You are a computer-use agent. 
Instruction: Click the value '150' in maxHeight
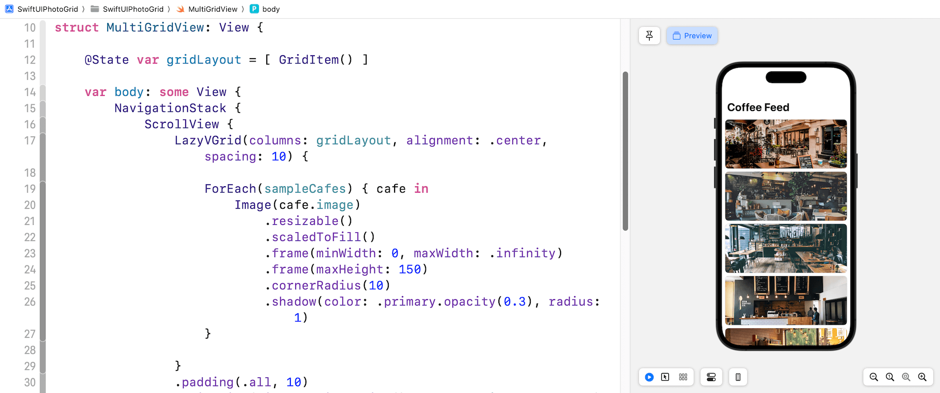point(410,269)
